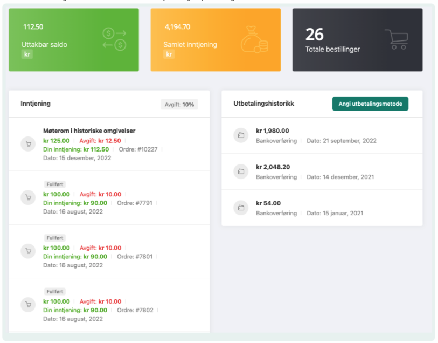Click cart icon beside order #7791

[x=27, y=198]
